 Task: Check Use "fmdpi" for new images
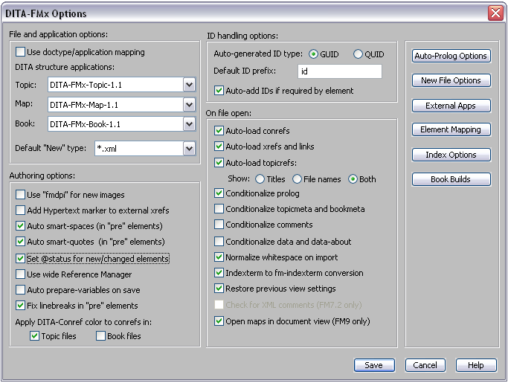[20, 194]
